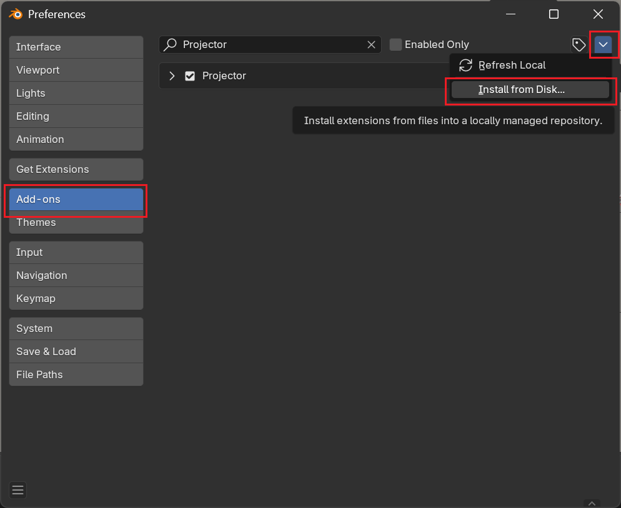Select the Get Extensions section
The width and height of the screenshot is (621, 508).
[76, 169]
